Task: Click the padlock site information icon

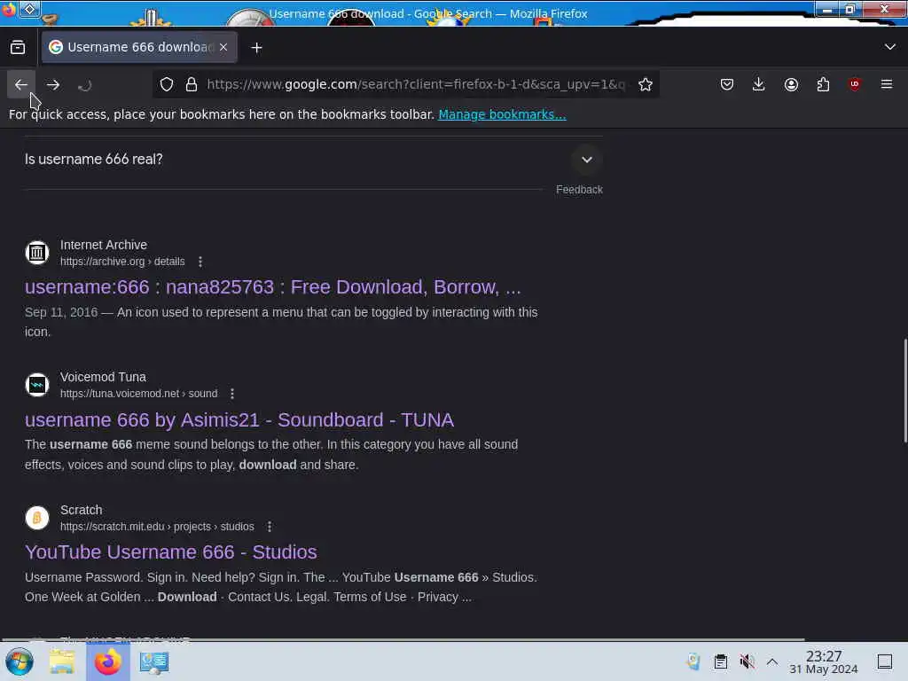Action: coord(192,84)
